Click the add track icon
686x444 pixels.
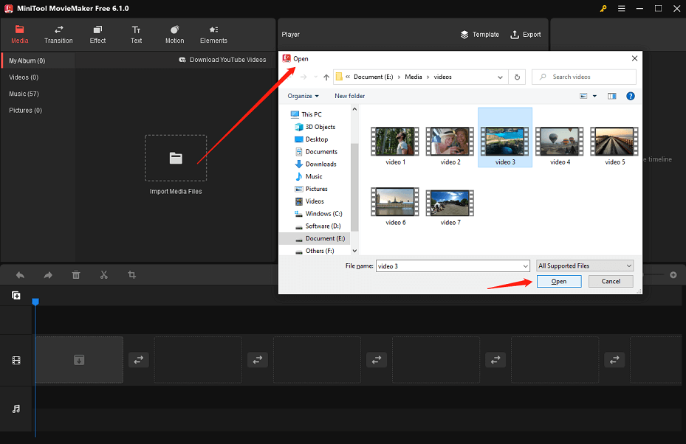click(x=16, y=296)
